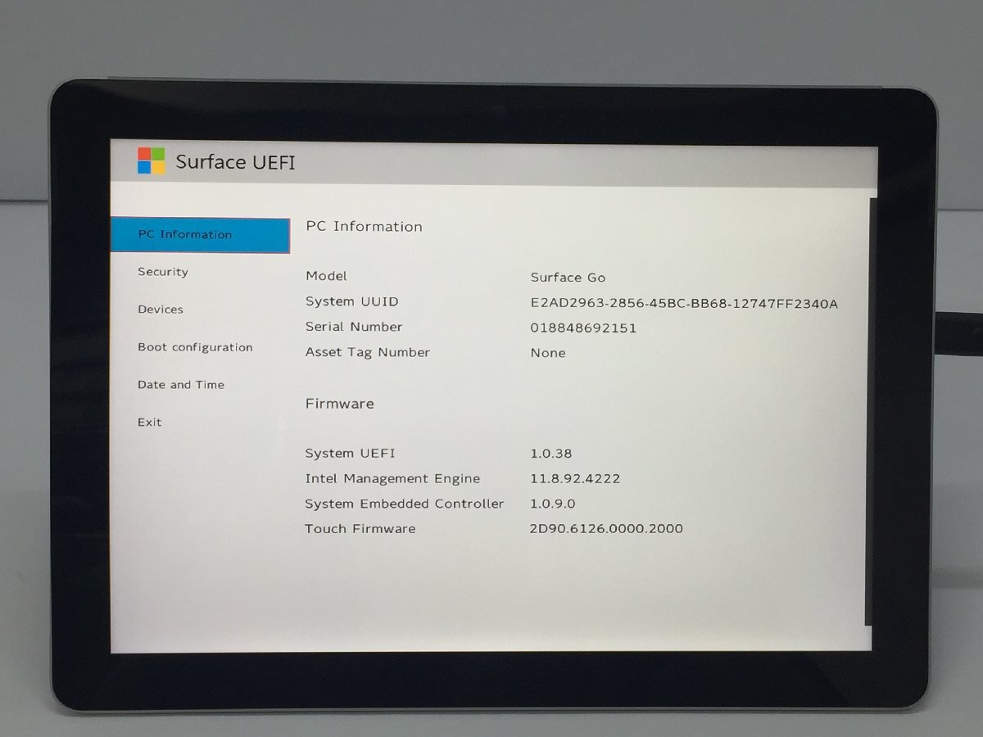Click the Intel Management Engine label

(392, 479)
